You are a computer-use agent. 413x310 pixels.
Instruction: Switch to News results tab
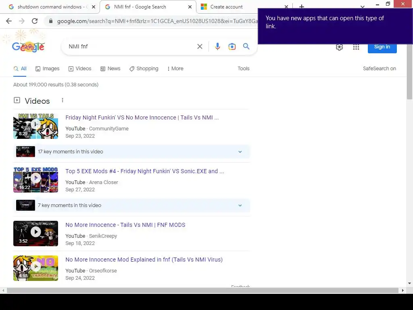coord(111,69)
